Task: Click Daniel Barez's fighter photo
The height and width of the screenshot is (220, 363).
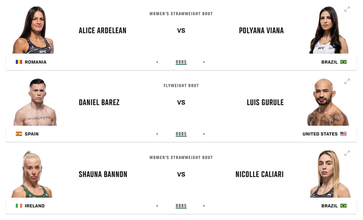Action: point(36,103)
